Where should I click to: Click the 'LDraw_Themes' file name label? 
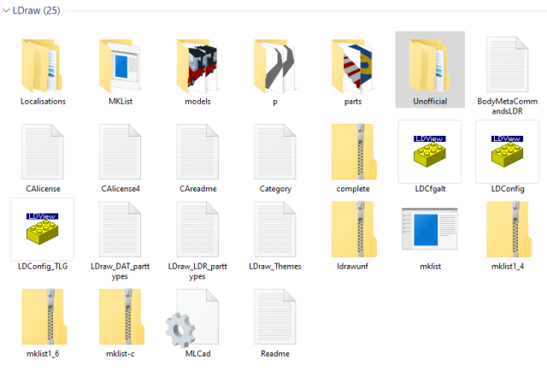[275, 267]
